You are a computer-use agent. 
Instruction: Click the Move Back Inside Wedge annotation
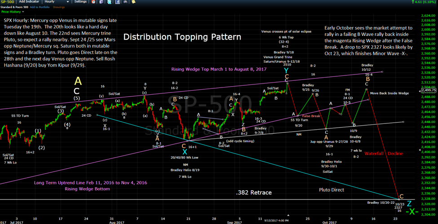point(389,93)
